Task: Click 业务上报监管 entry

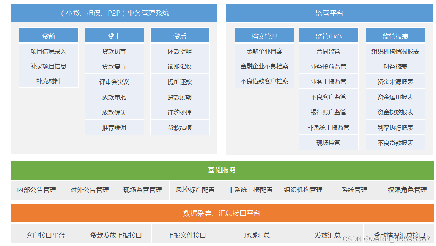Action: pyautogui.click(x=329, y=82)
